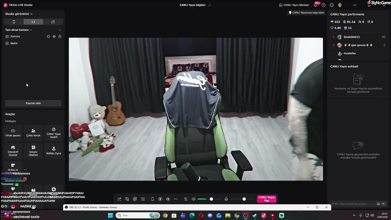Click the gift count 11
Viewport: 391px width, 220px height.
tap(348, 28)
